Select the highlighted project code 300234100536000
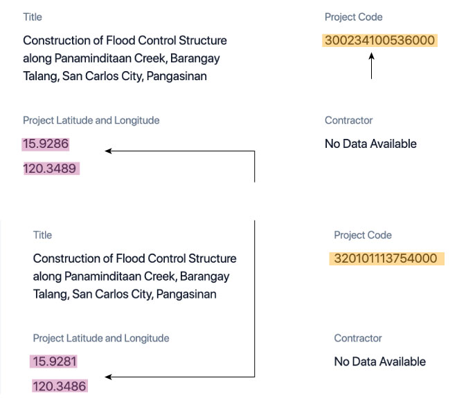457x405 pixels. click(380, 40)
